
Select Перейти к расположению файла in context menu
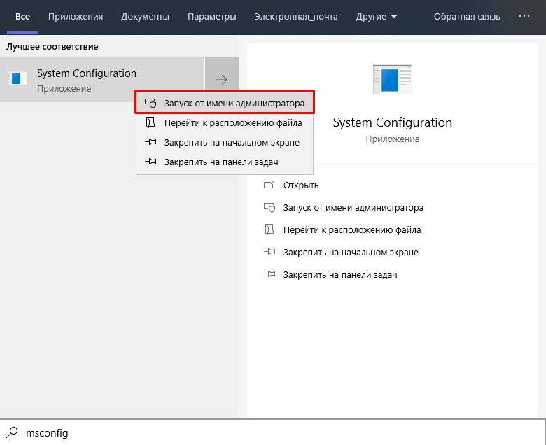coord(233,122)
